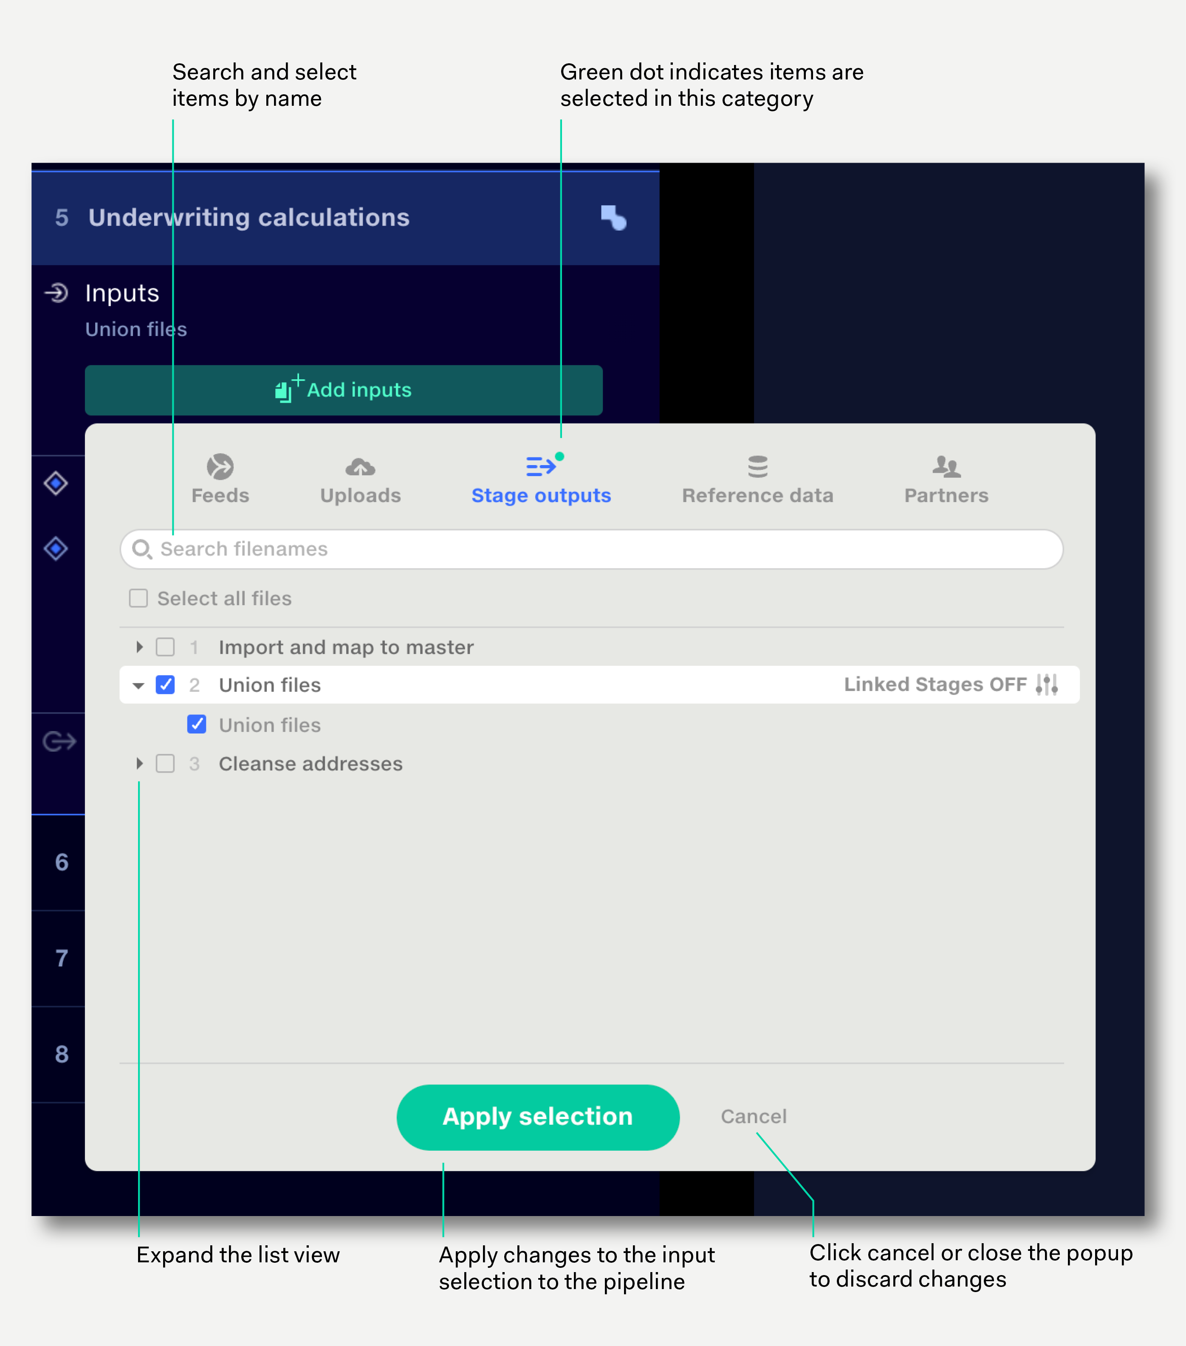Cancel the input selection popup
The height and width of the screenshot is (1346, 1186).
pyautogui.click(x=753, y=1116)
